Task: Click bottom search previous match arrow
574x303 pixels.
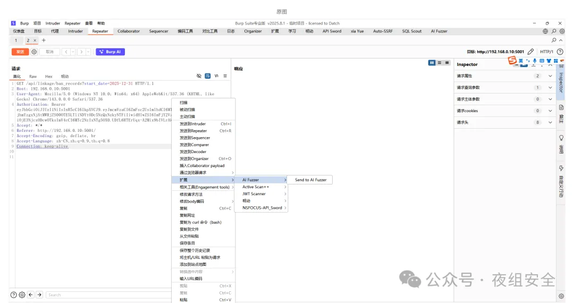Action: [x=31, y=295]
